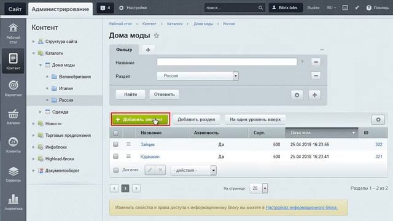Select Великобритания in the tree
The height and width of the screenshot is (221, 393).
coord(75,77)
